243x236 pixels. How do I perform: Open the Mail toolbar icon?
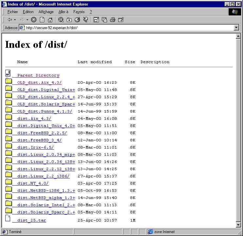(x=104, y=20)
